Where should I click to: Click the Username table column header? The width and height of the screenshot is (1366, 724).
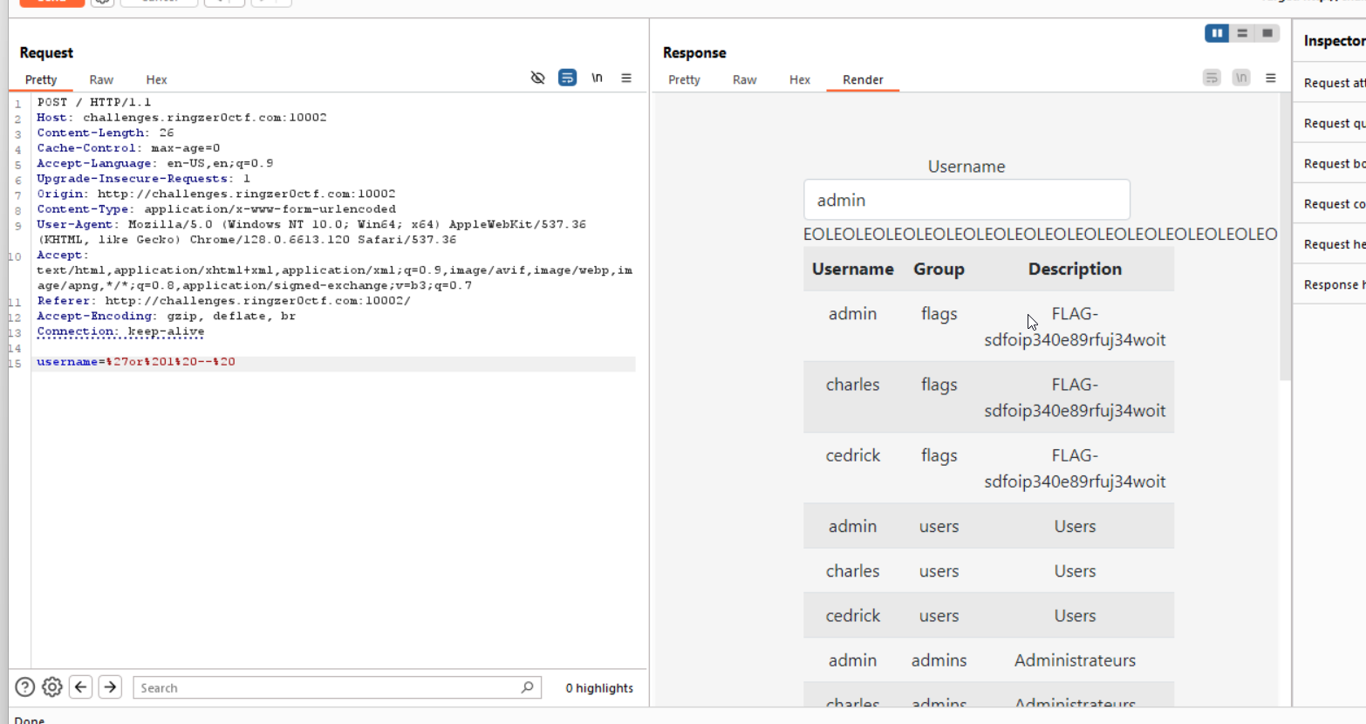852,269
